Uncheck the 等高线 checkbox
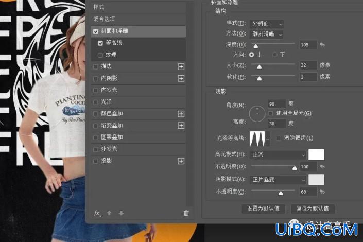This screenshot has height=242, width=363. (x=100, y=43)
